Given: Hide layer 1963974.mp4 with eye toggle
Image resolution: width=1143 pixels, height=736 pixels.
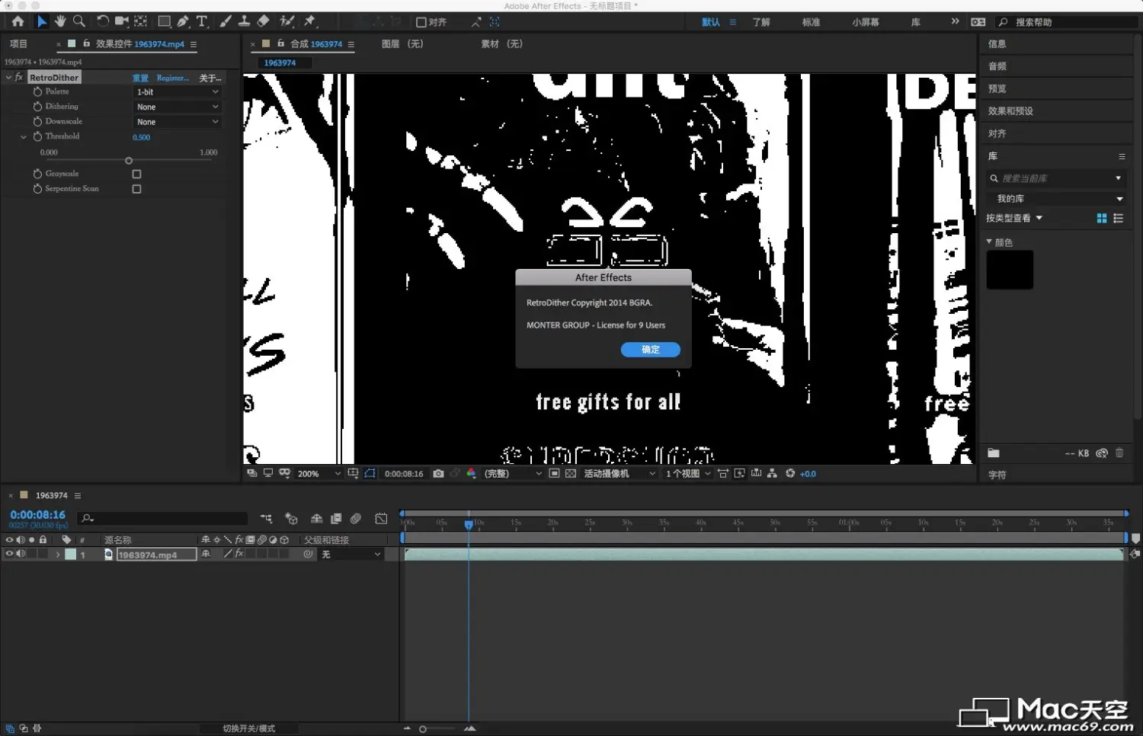Looking at the screenshot, I should point(9,555).
